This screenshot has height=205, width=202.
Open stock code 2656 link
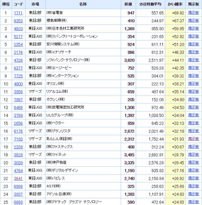tap(18, 123)
